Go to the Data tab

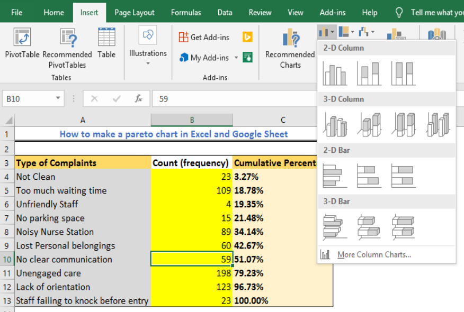225,12
